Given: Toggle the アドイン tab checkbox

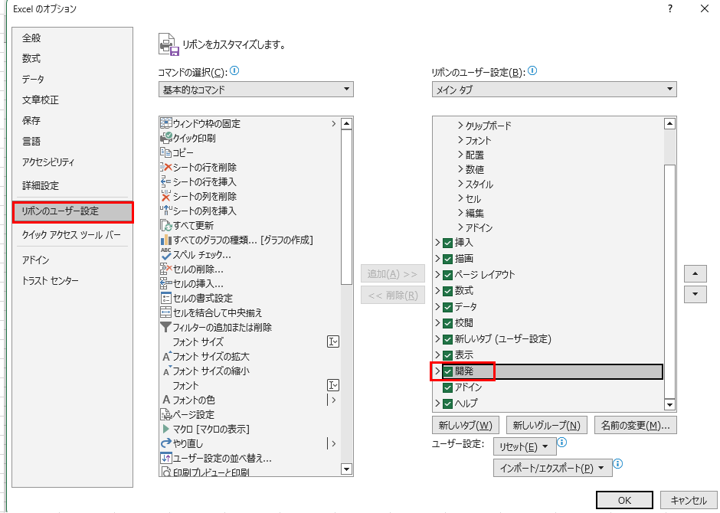Looking at the screenshot, I should coord(448,387).
